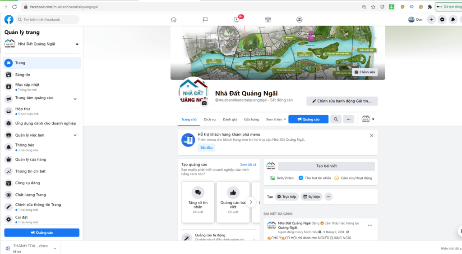This screenshot has width=462, height=254.
Task: Switch to the Đánh giá tab
Action: coord(230,119)
